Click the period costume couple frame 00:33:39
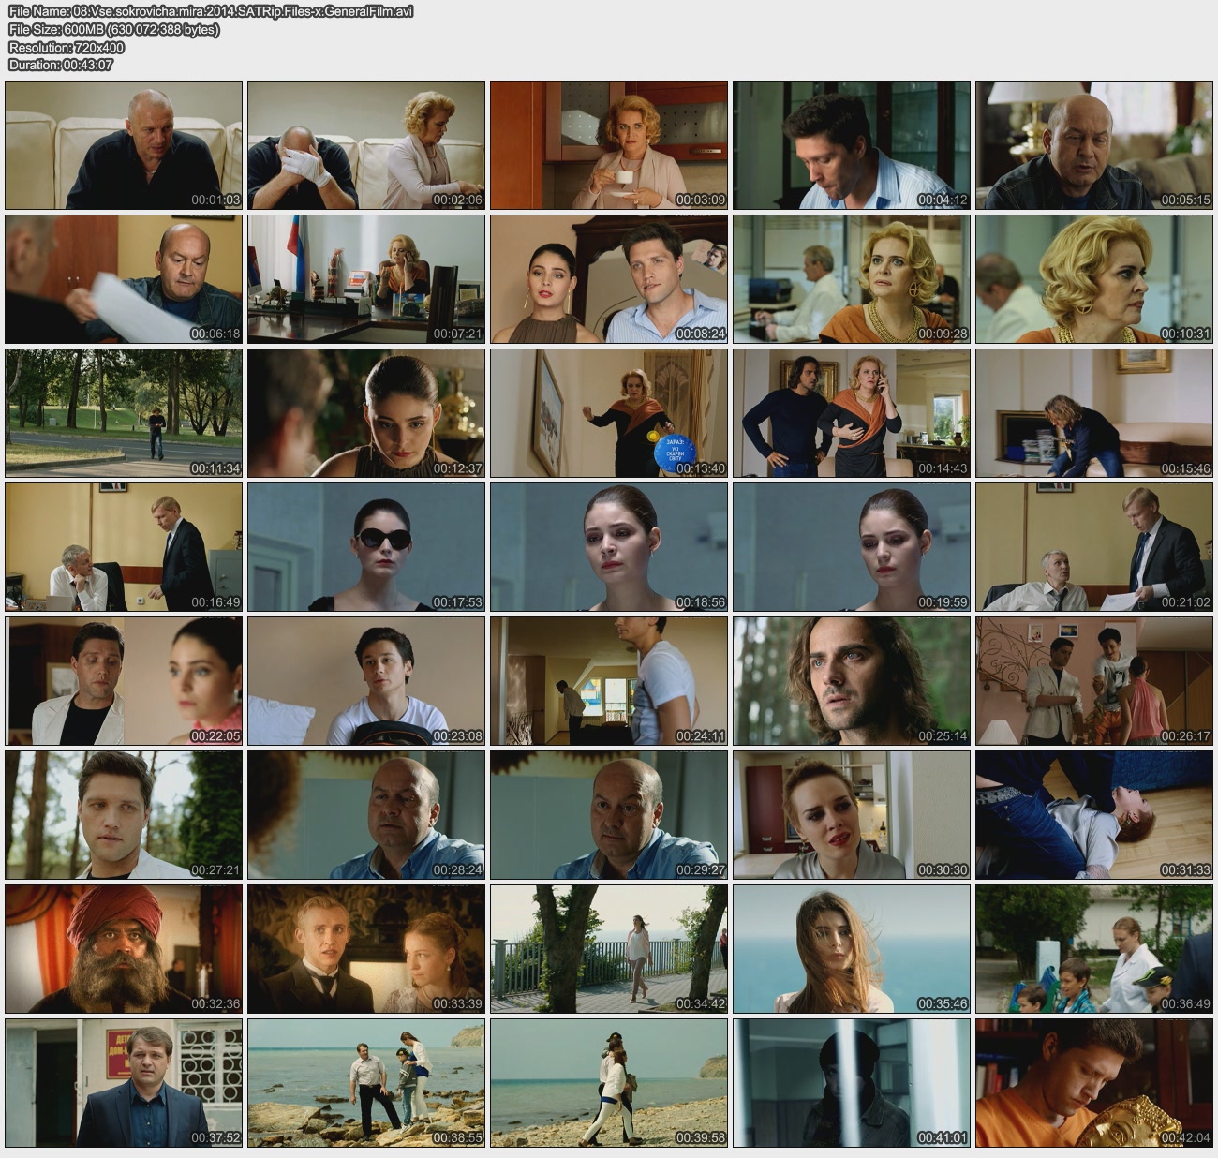Viewport: 1218px width, 1158px height. click(x=366, y=949)
